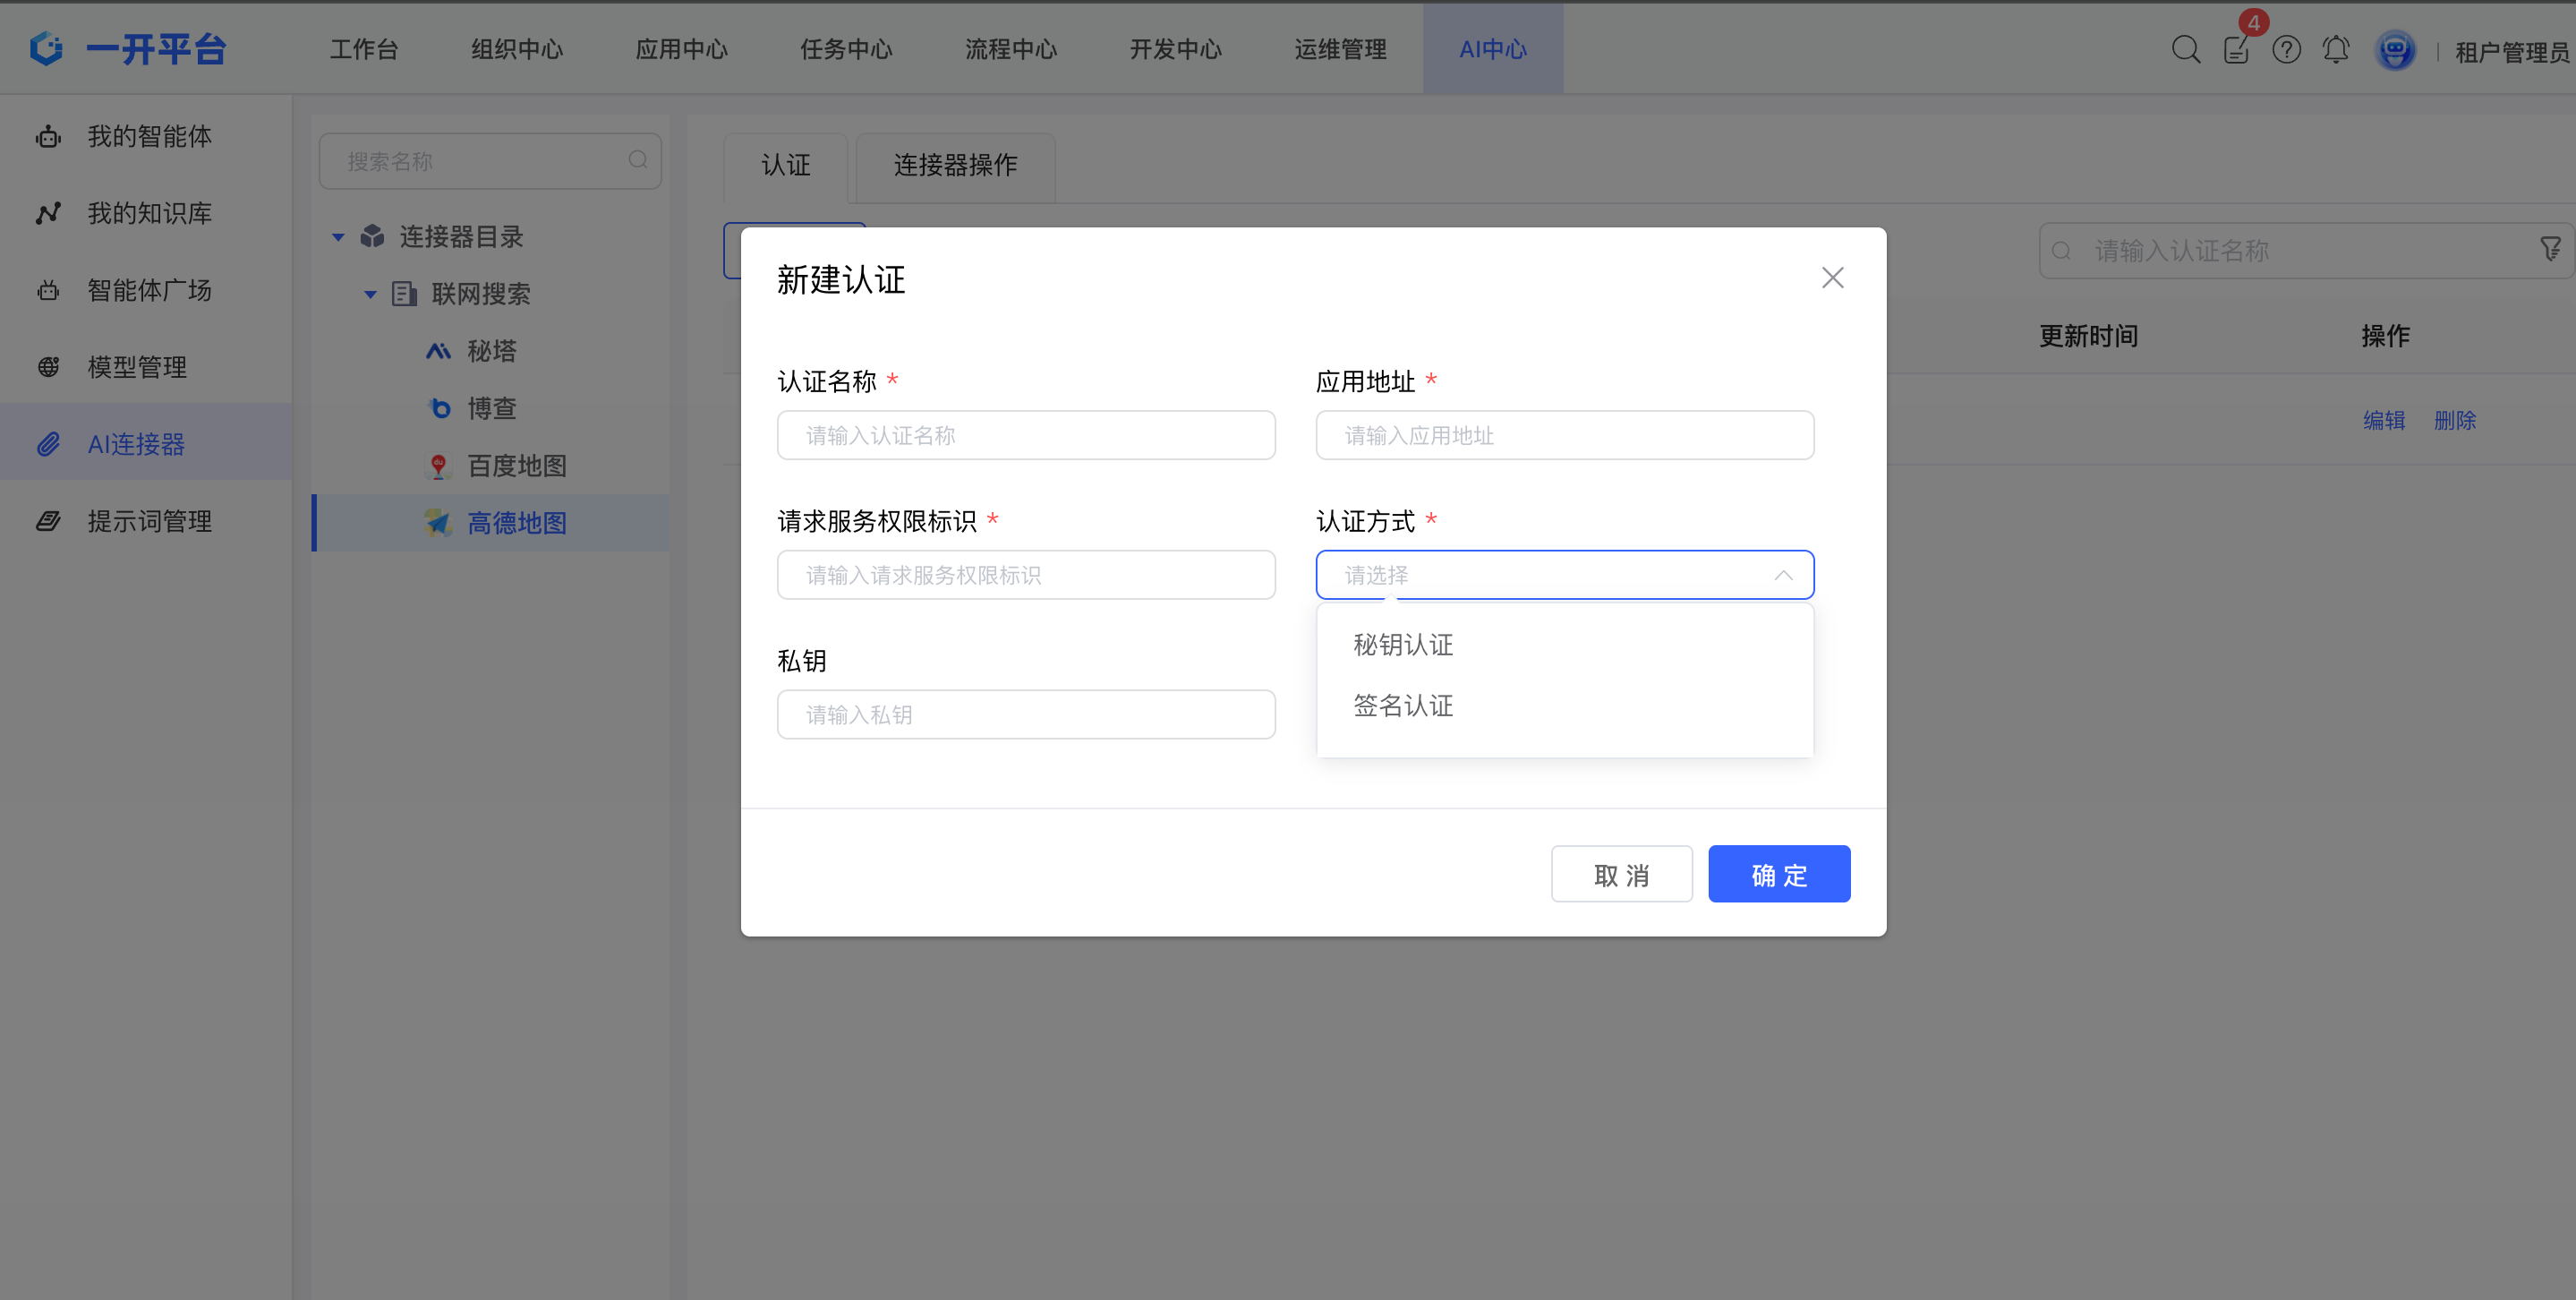Viewport: 2576px width, 1300px height.
Task: Click the global search magnifier icon
Action: click(2186, 50)
